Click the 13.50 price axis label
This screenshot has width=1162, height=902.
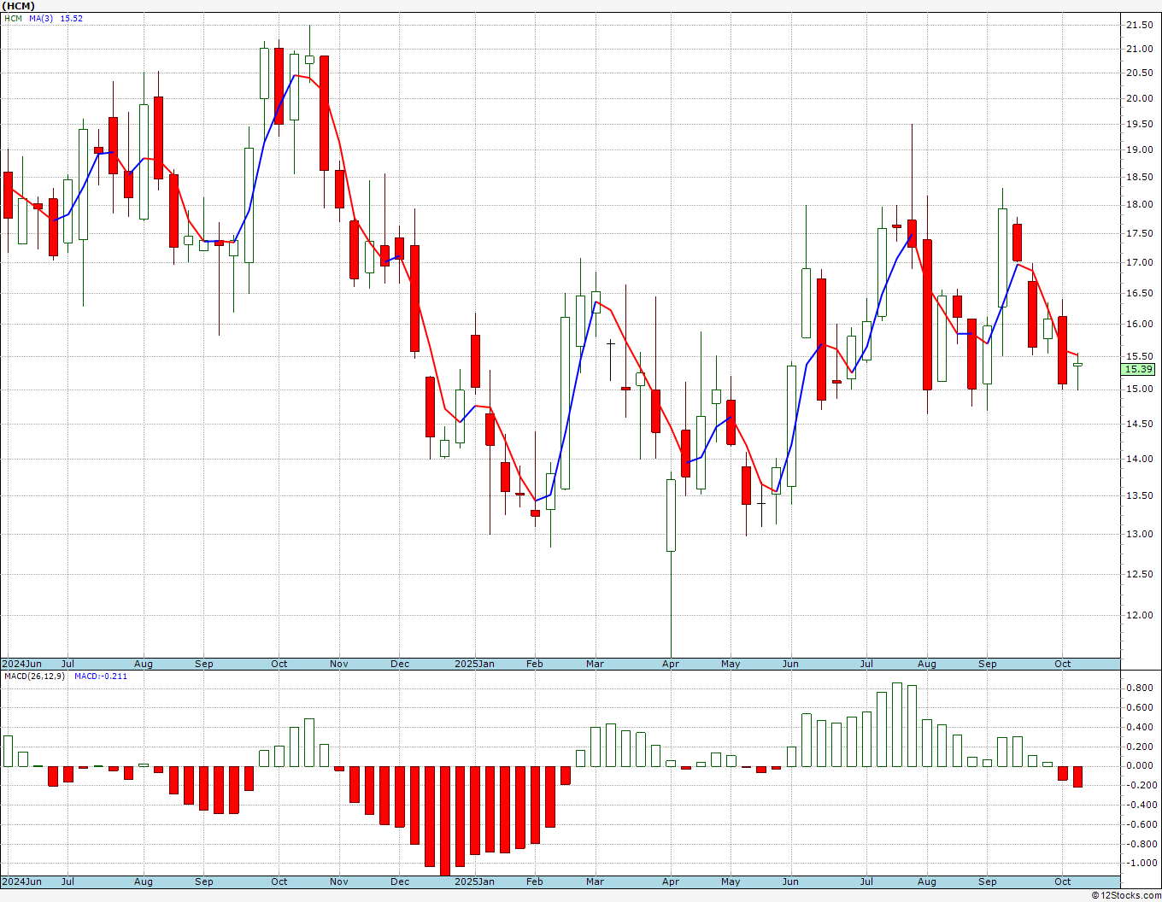point(1138,496)
